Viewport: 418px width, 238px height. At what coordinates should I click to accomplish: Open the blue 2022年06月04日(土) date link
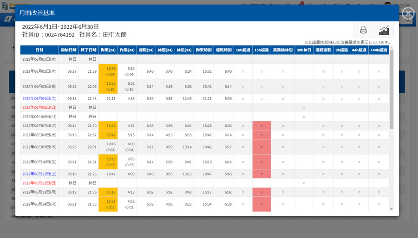39,99
